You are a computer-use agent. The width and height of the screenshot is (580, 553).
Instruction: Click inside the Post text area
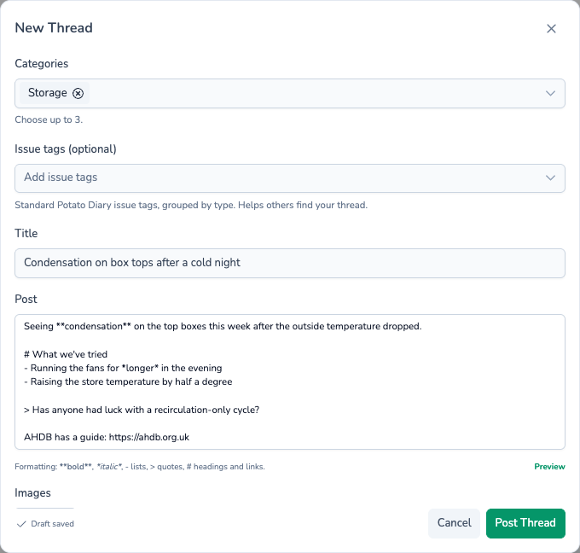pos(290,382)
